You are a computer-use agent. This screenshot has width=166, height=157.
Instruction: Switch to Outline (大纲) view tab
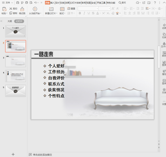pos(10,21)
